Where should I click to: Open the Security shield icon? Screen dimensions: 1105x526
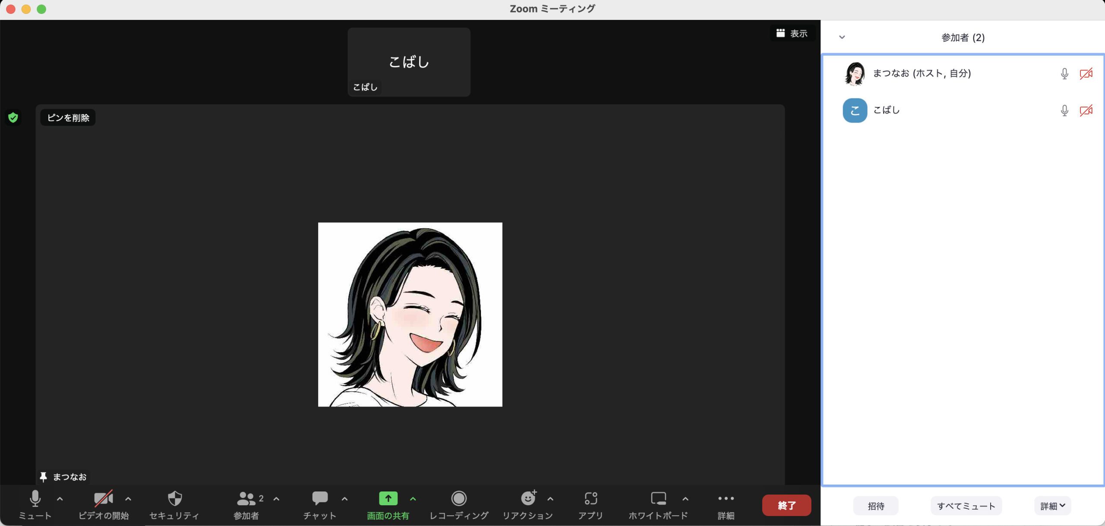click(x=175, y=499)
